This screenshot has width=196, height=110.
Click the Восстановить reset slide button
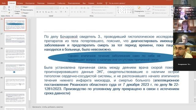[27, 10]
